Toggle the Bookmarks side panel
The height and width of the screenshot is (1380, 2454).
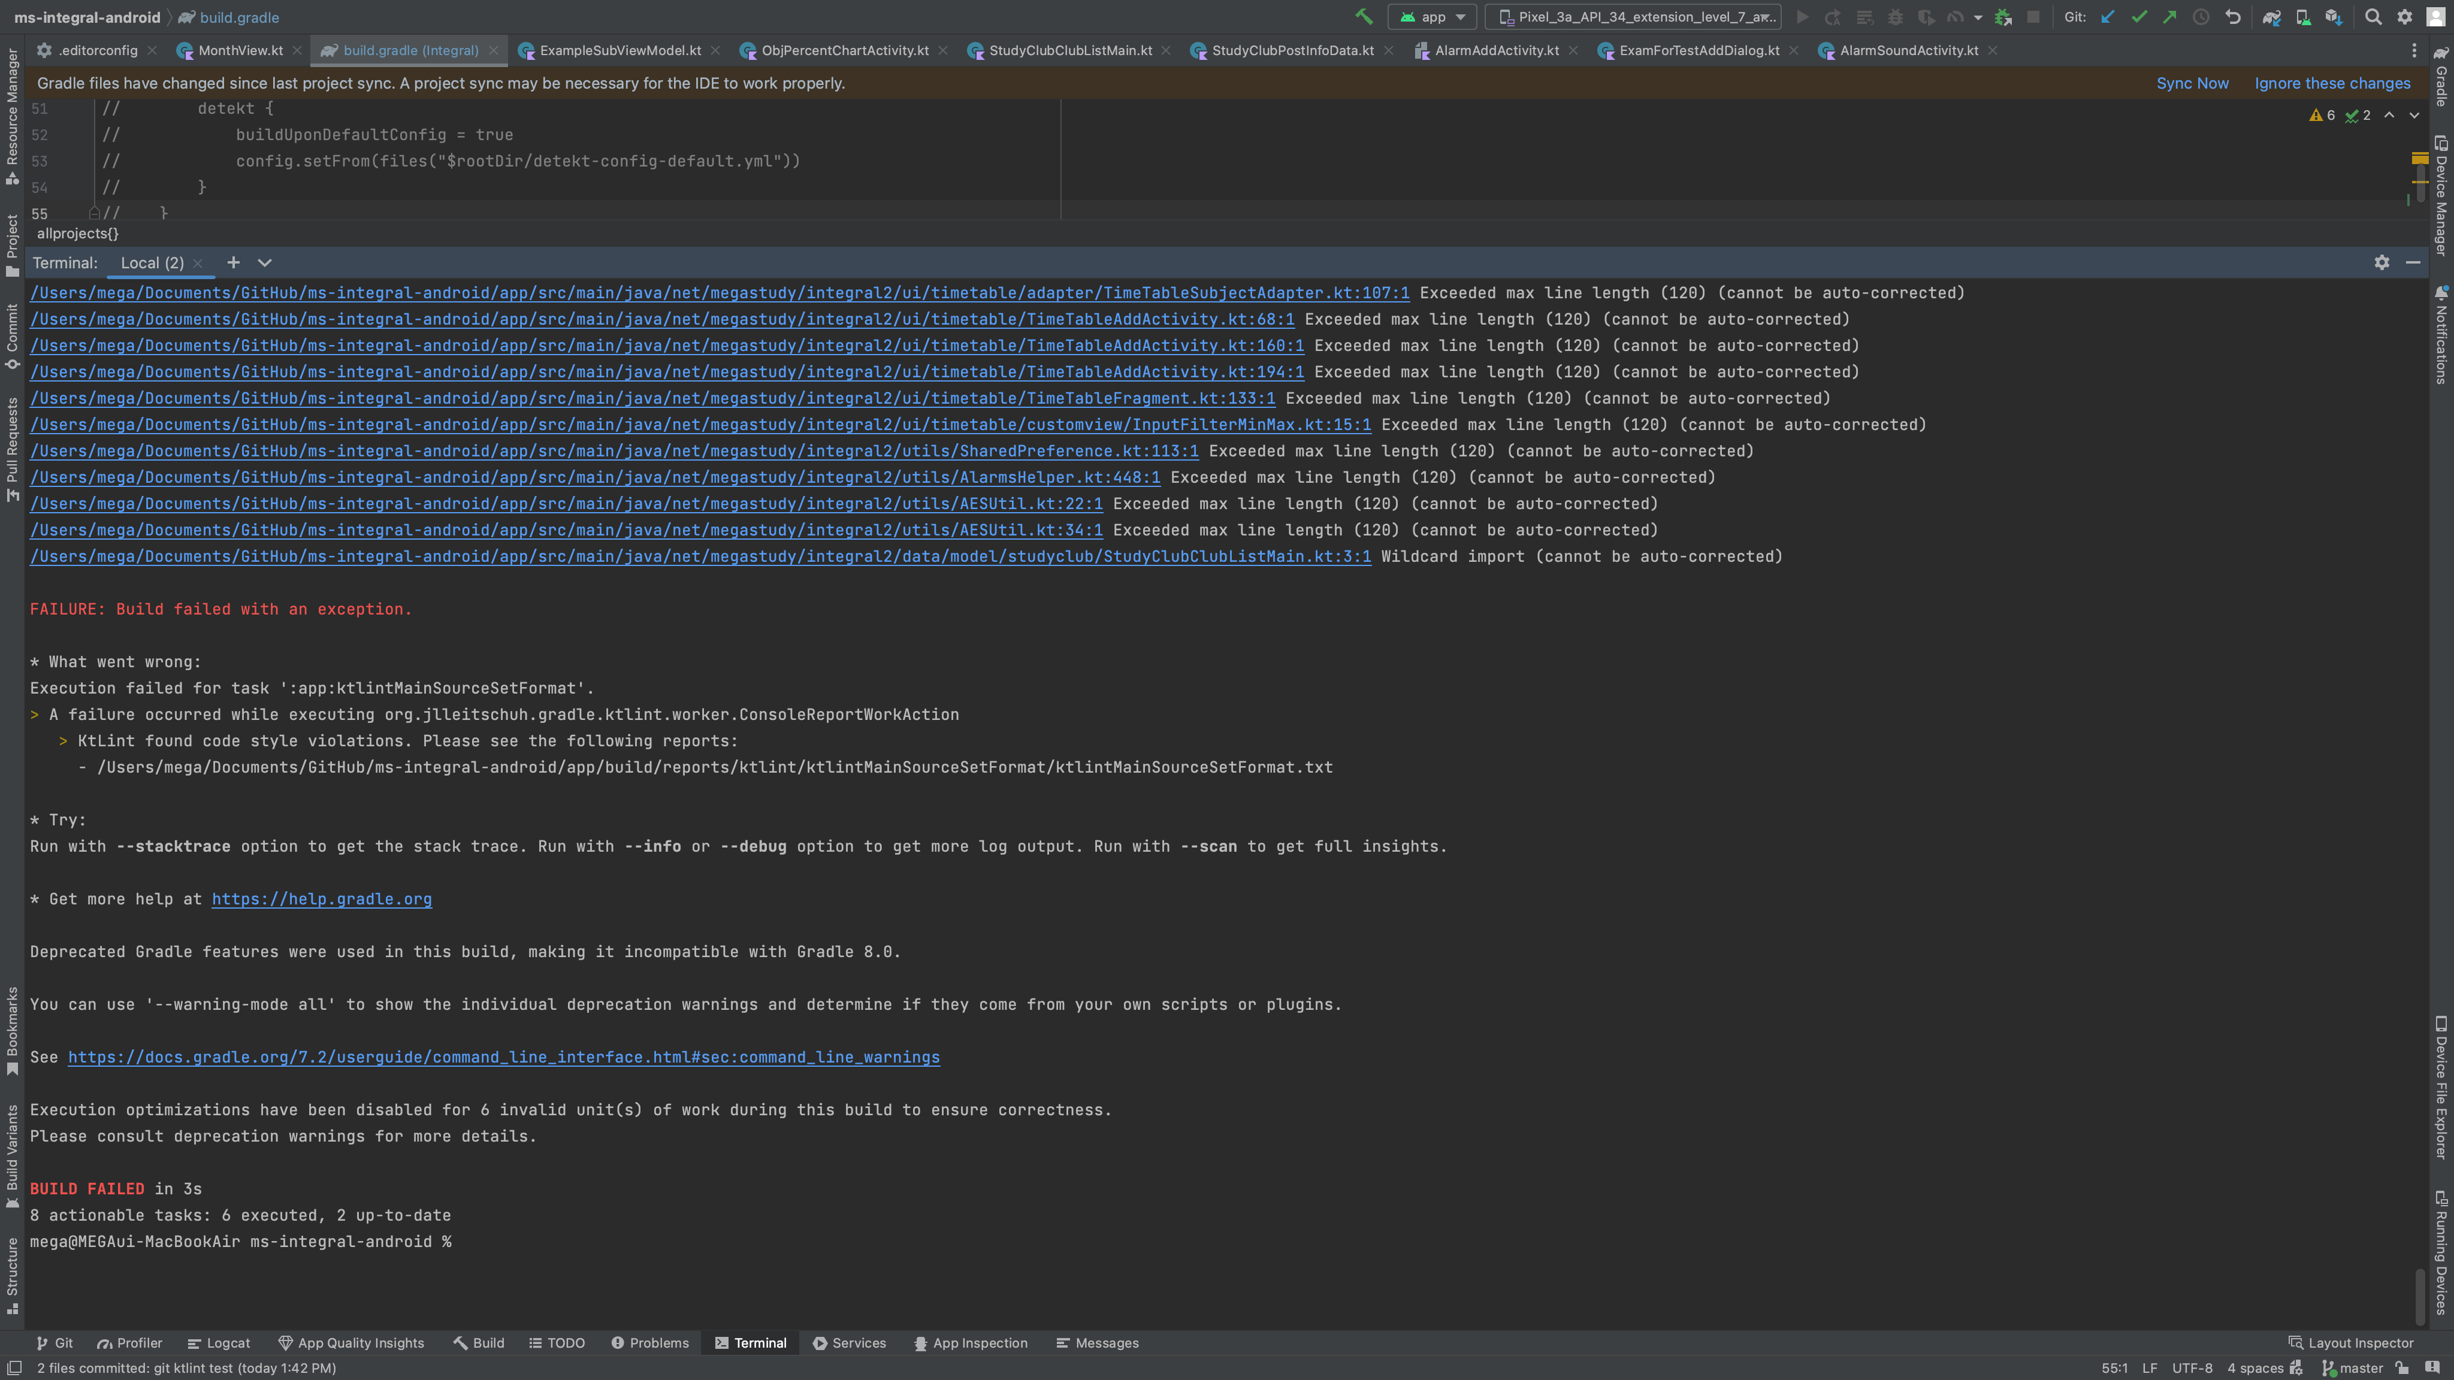[x=13, y=1030]
